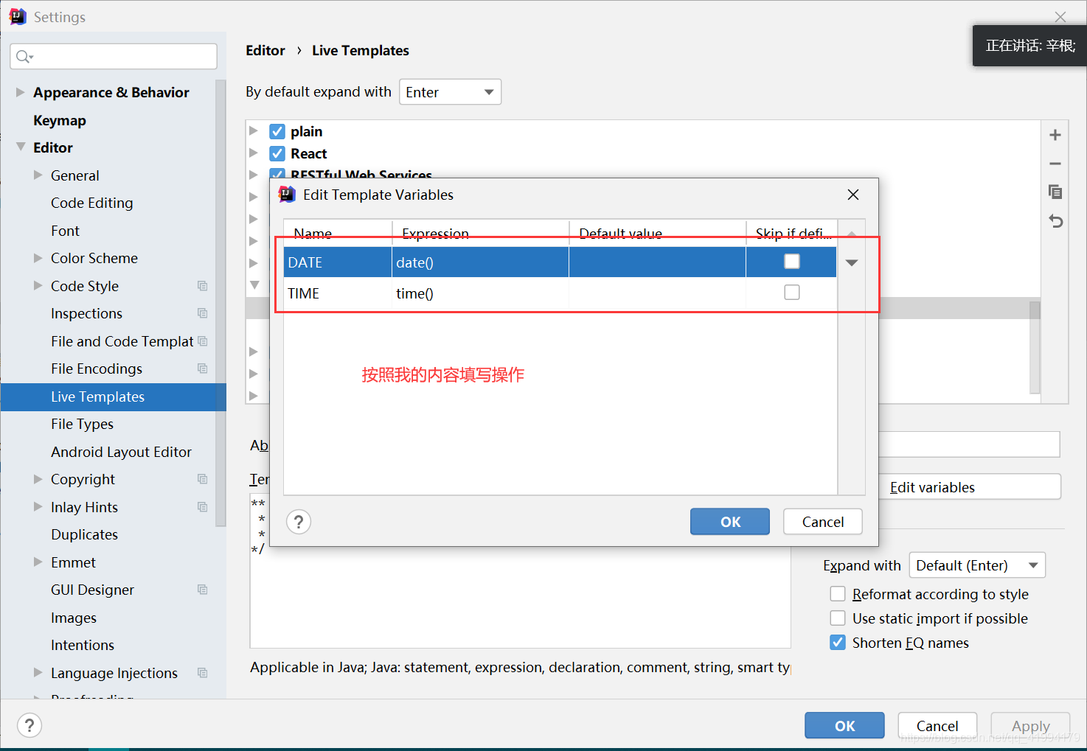Select Live Templates in settings tree
Viewport: 1087px width, 751px height.
[114, 397]
